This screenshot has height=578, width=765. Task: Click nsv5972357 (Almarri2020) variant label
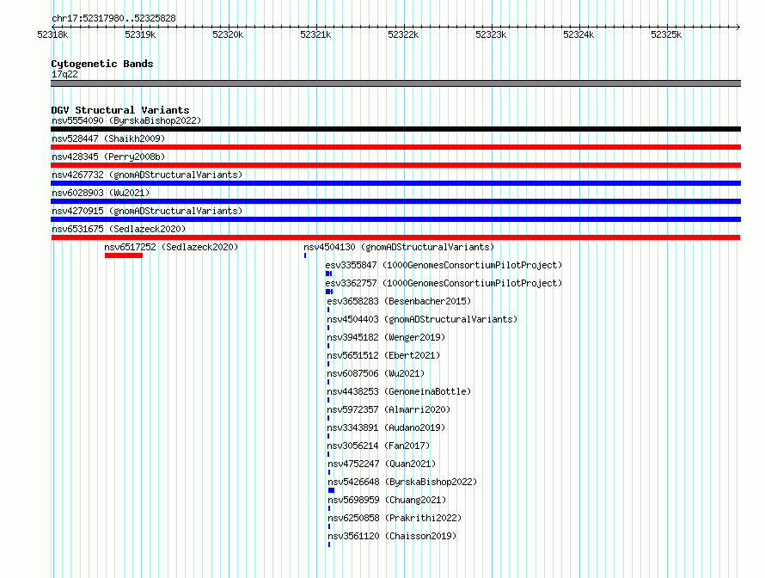coord(389,409)
